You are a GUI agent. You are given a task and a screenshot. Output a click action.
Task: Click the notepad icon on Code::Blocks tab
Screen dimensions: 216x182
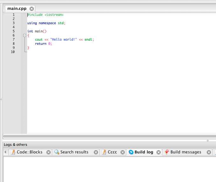point(13,152)
